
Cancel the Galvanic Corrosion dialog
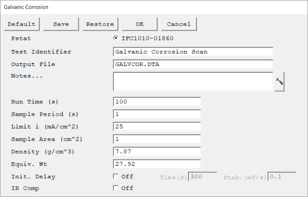click(179, 24)
